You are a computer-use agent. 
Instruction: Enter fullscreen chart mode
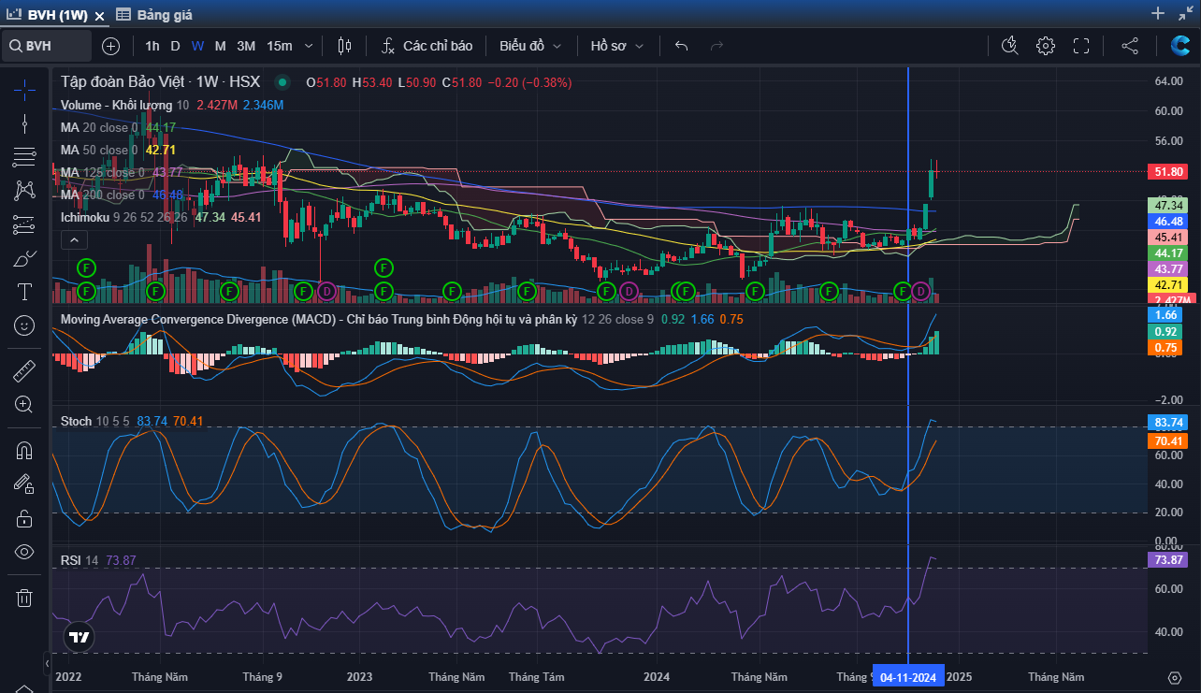1081,46
